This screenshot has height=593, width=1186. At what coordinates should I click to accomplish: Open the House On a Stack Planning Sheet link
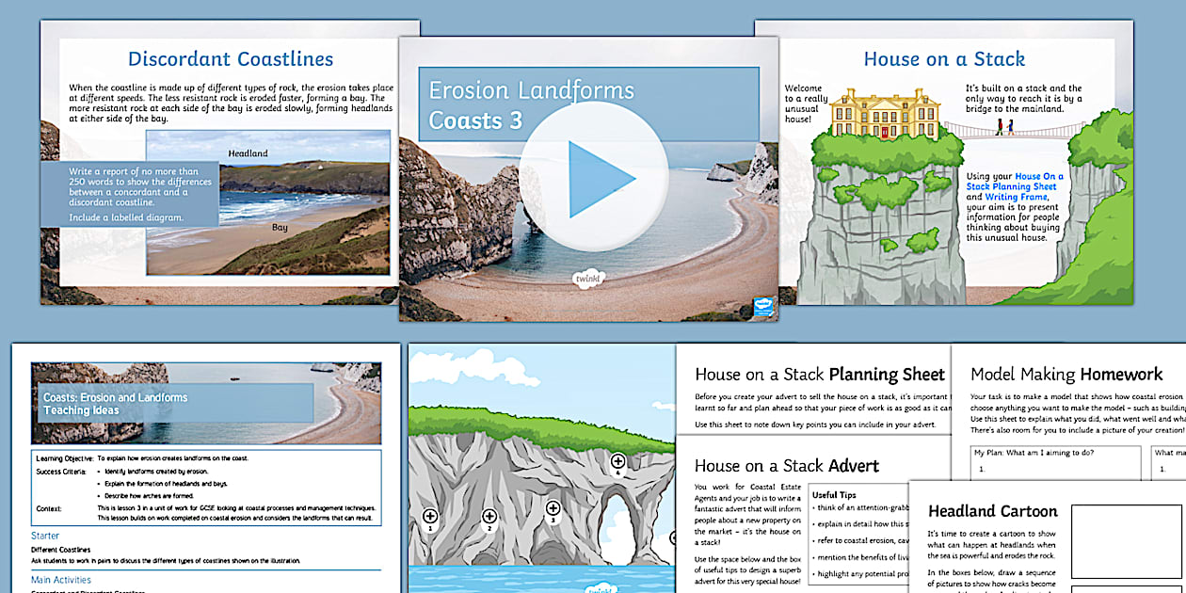click(x=1034, y=182)
